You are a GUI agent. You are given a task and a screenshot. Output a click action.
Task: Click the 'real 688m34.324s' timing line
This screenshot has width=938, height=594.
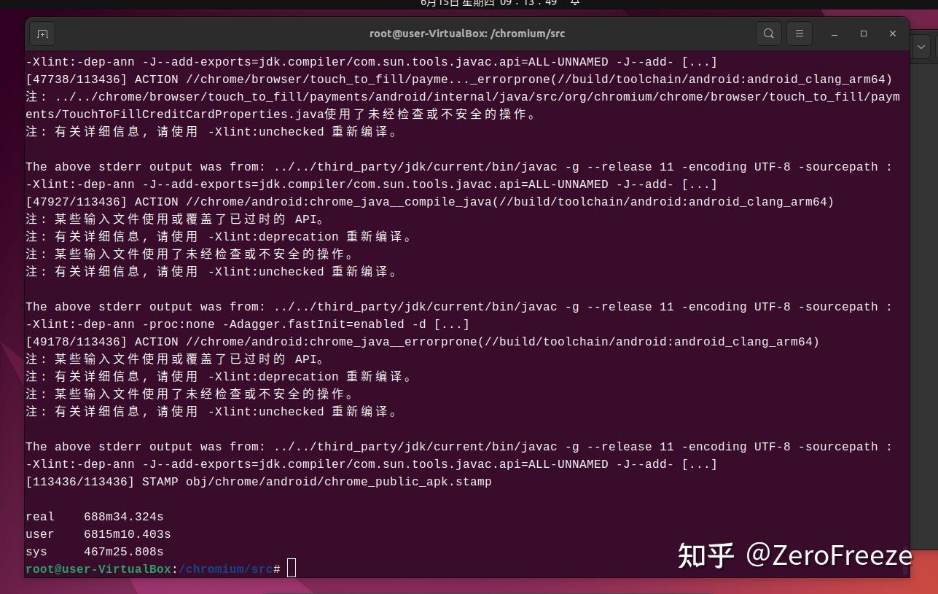pyautogui.click(x=95, y=516)
